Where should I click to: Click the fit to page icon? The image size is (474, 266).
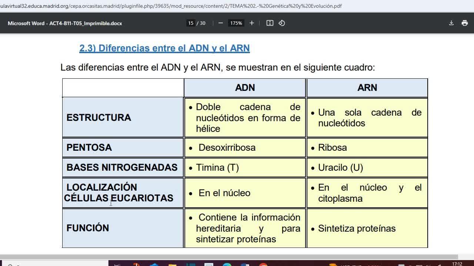coord(270,23)
